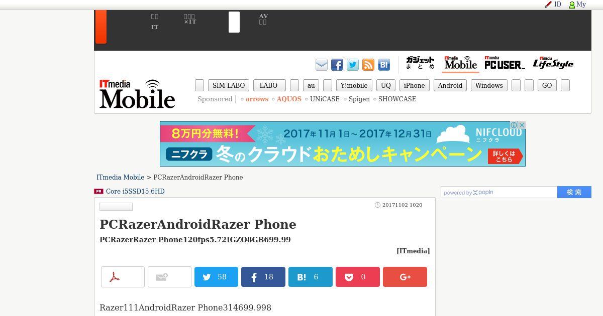
Task: Click the blue search button
Action: click(574, 192)
